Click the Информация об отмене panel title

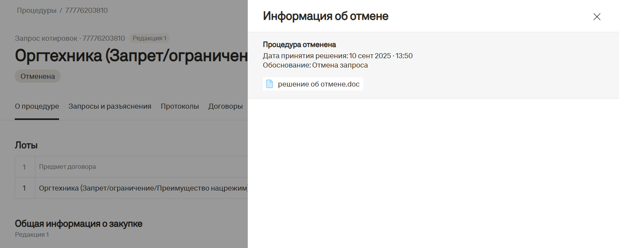[325, 16]
